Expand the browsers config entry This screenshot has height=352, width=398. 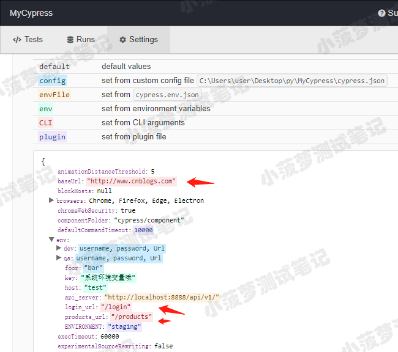click(51, 200)
